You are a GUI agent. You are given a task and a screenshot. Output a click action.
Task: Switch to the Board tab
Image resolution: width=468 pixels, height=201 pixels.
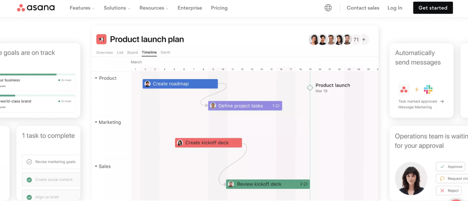[x=132, y=52]
